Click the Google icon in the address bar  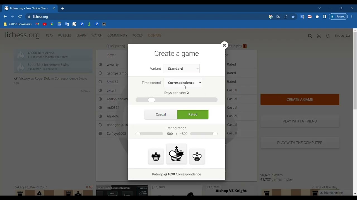click(271, 17)
